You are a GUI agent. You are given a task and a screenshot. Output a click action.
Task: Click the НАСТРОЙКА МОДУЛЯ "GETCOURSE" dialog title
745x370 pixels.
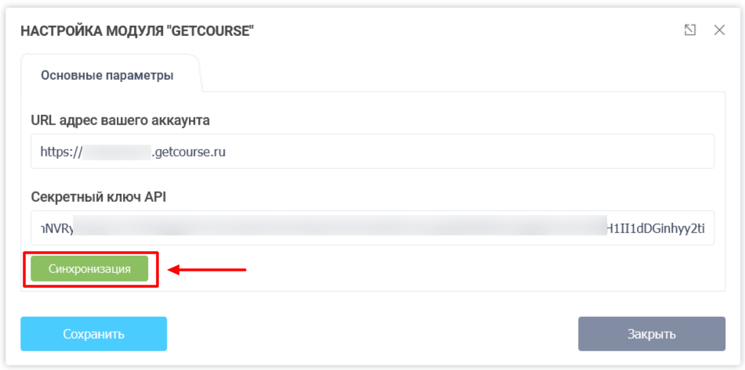137,31
